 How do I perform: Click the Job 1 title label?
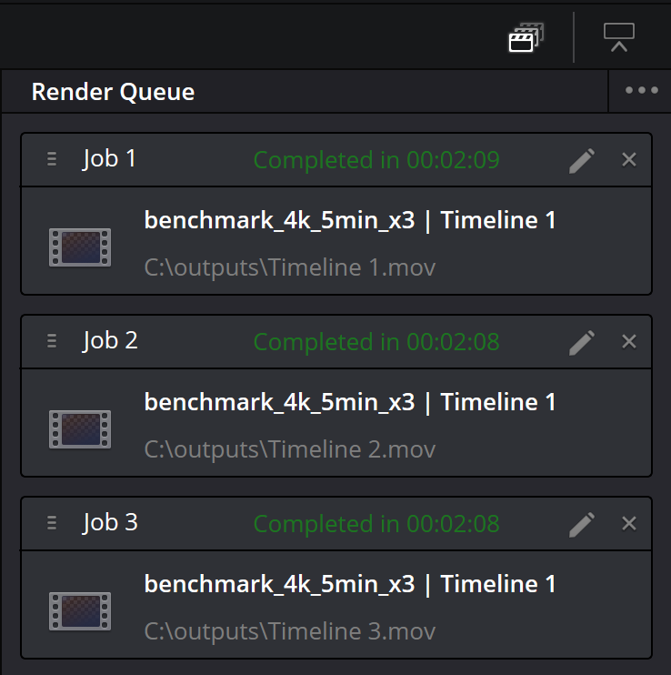[110, 159]
